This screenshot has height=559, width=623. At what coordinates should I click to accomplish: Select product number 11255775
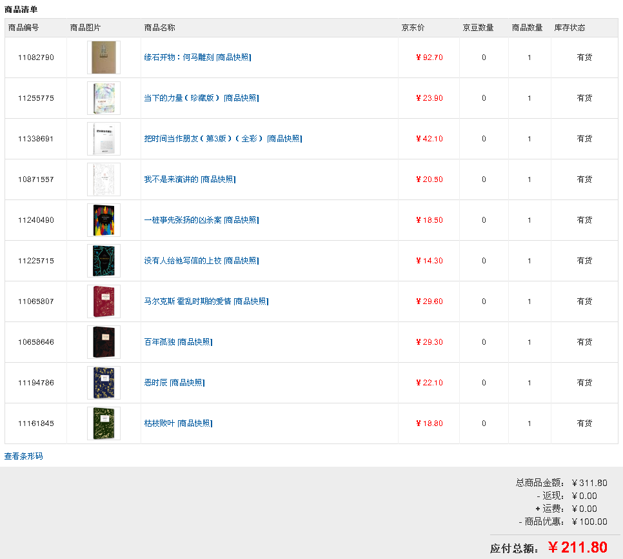tap(35, 98)
